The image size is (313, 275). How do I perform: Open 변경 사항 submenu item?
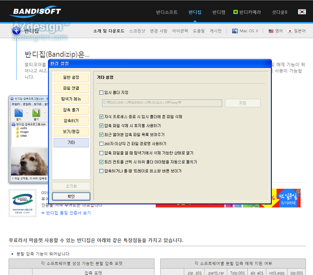click(x=159, y=31)
